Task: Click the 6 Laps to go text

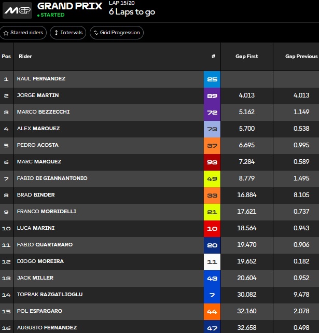Action: [x=132, y=12]
